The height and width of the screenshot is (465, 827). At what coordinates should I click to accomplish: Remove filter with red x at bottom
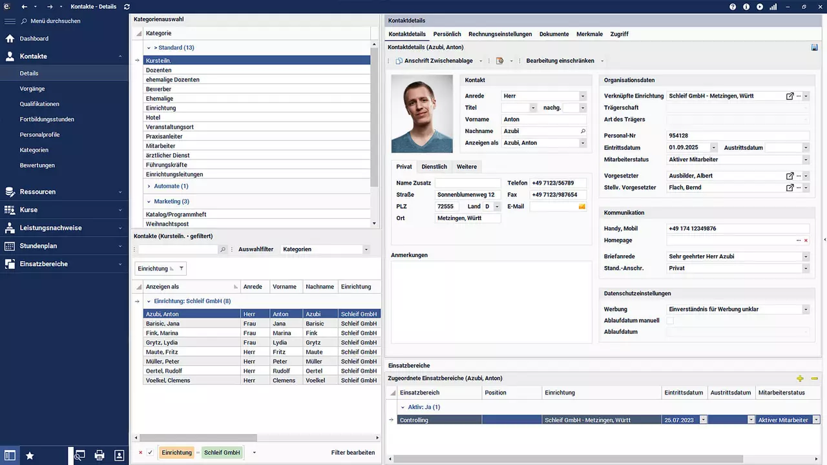[x=140, y=453]
